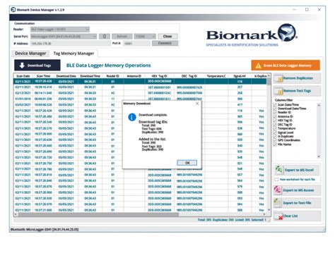Click the folder icon on Remove Duplicates

[278, 79]
